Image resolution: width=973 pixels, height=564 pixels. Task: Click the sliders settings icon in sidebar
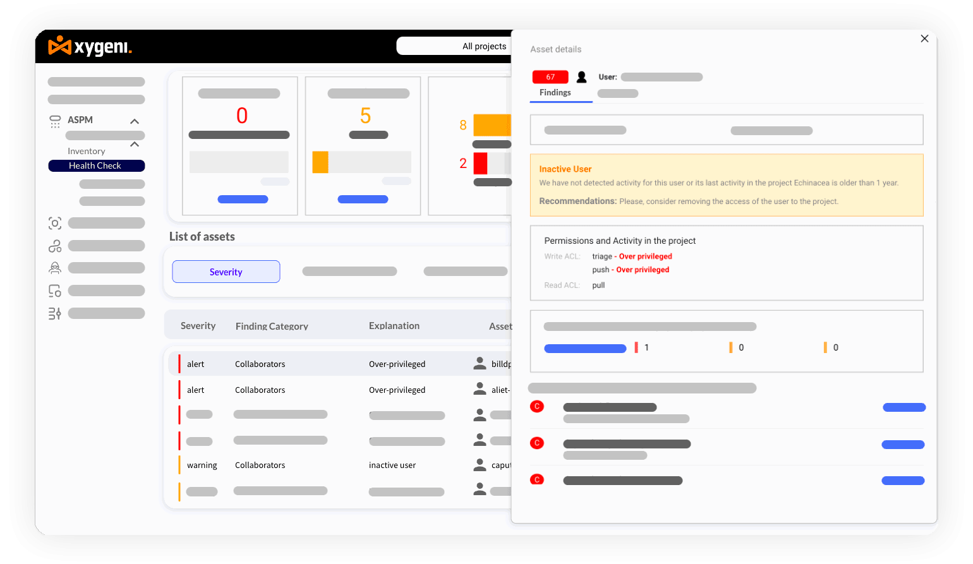55,313
